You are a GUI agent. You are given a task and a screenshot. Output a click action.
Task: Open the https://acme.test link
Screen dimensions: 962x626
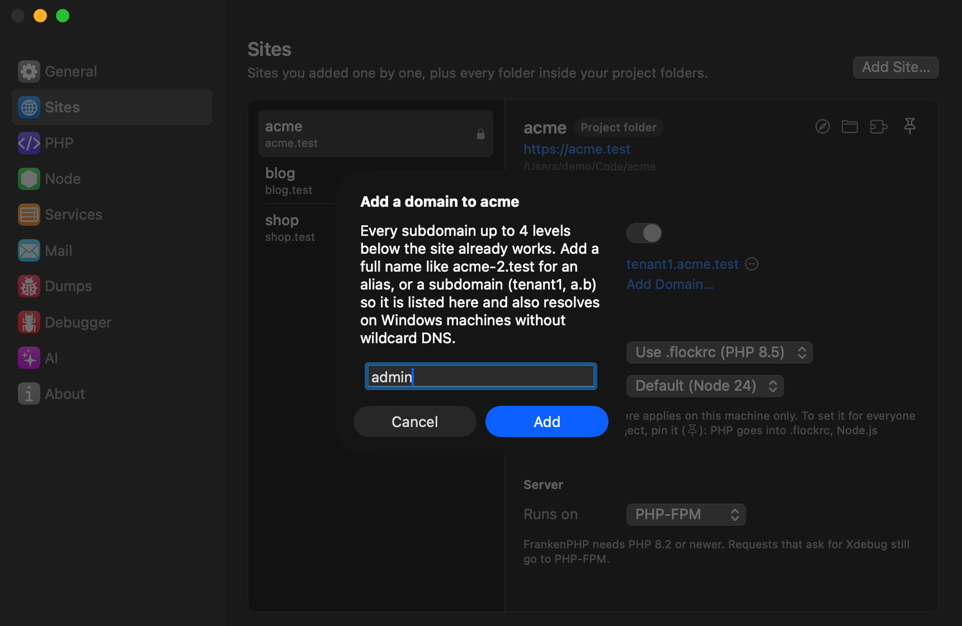(x=577, y=149)
